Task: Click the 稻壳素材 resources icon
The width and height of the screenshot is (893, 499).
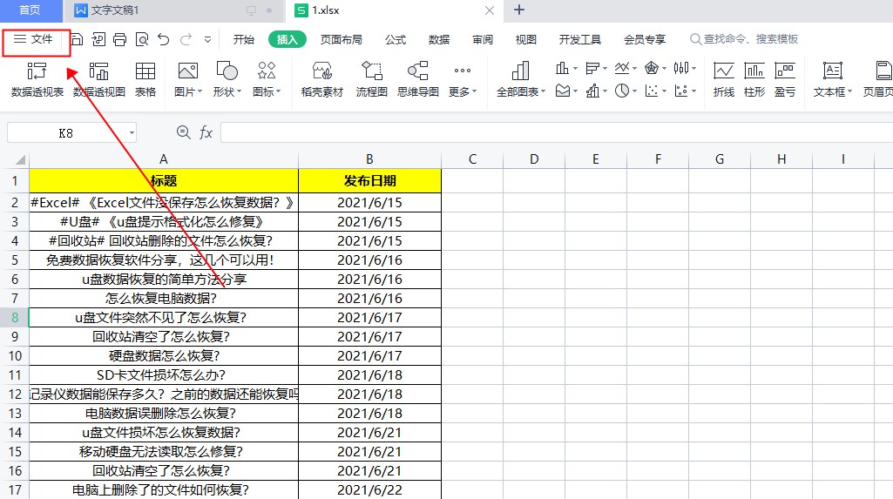Action: tap(321, 71)
